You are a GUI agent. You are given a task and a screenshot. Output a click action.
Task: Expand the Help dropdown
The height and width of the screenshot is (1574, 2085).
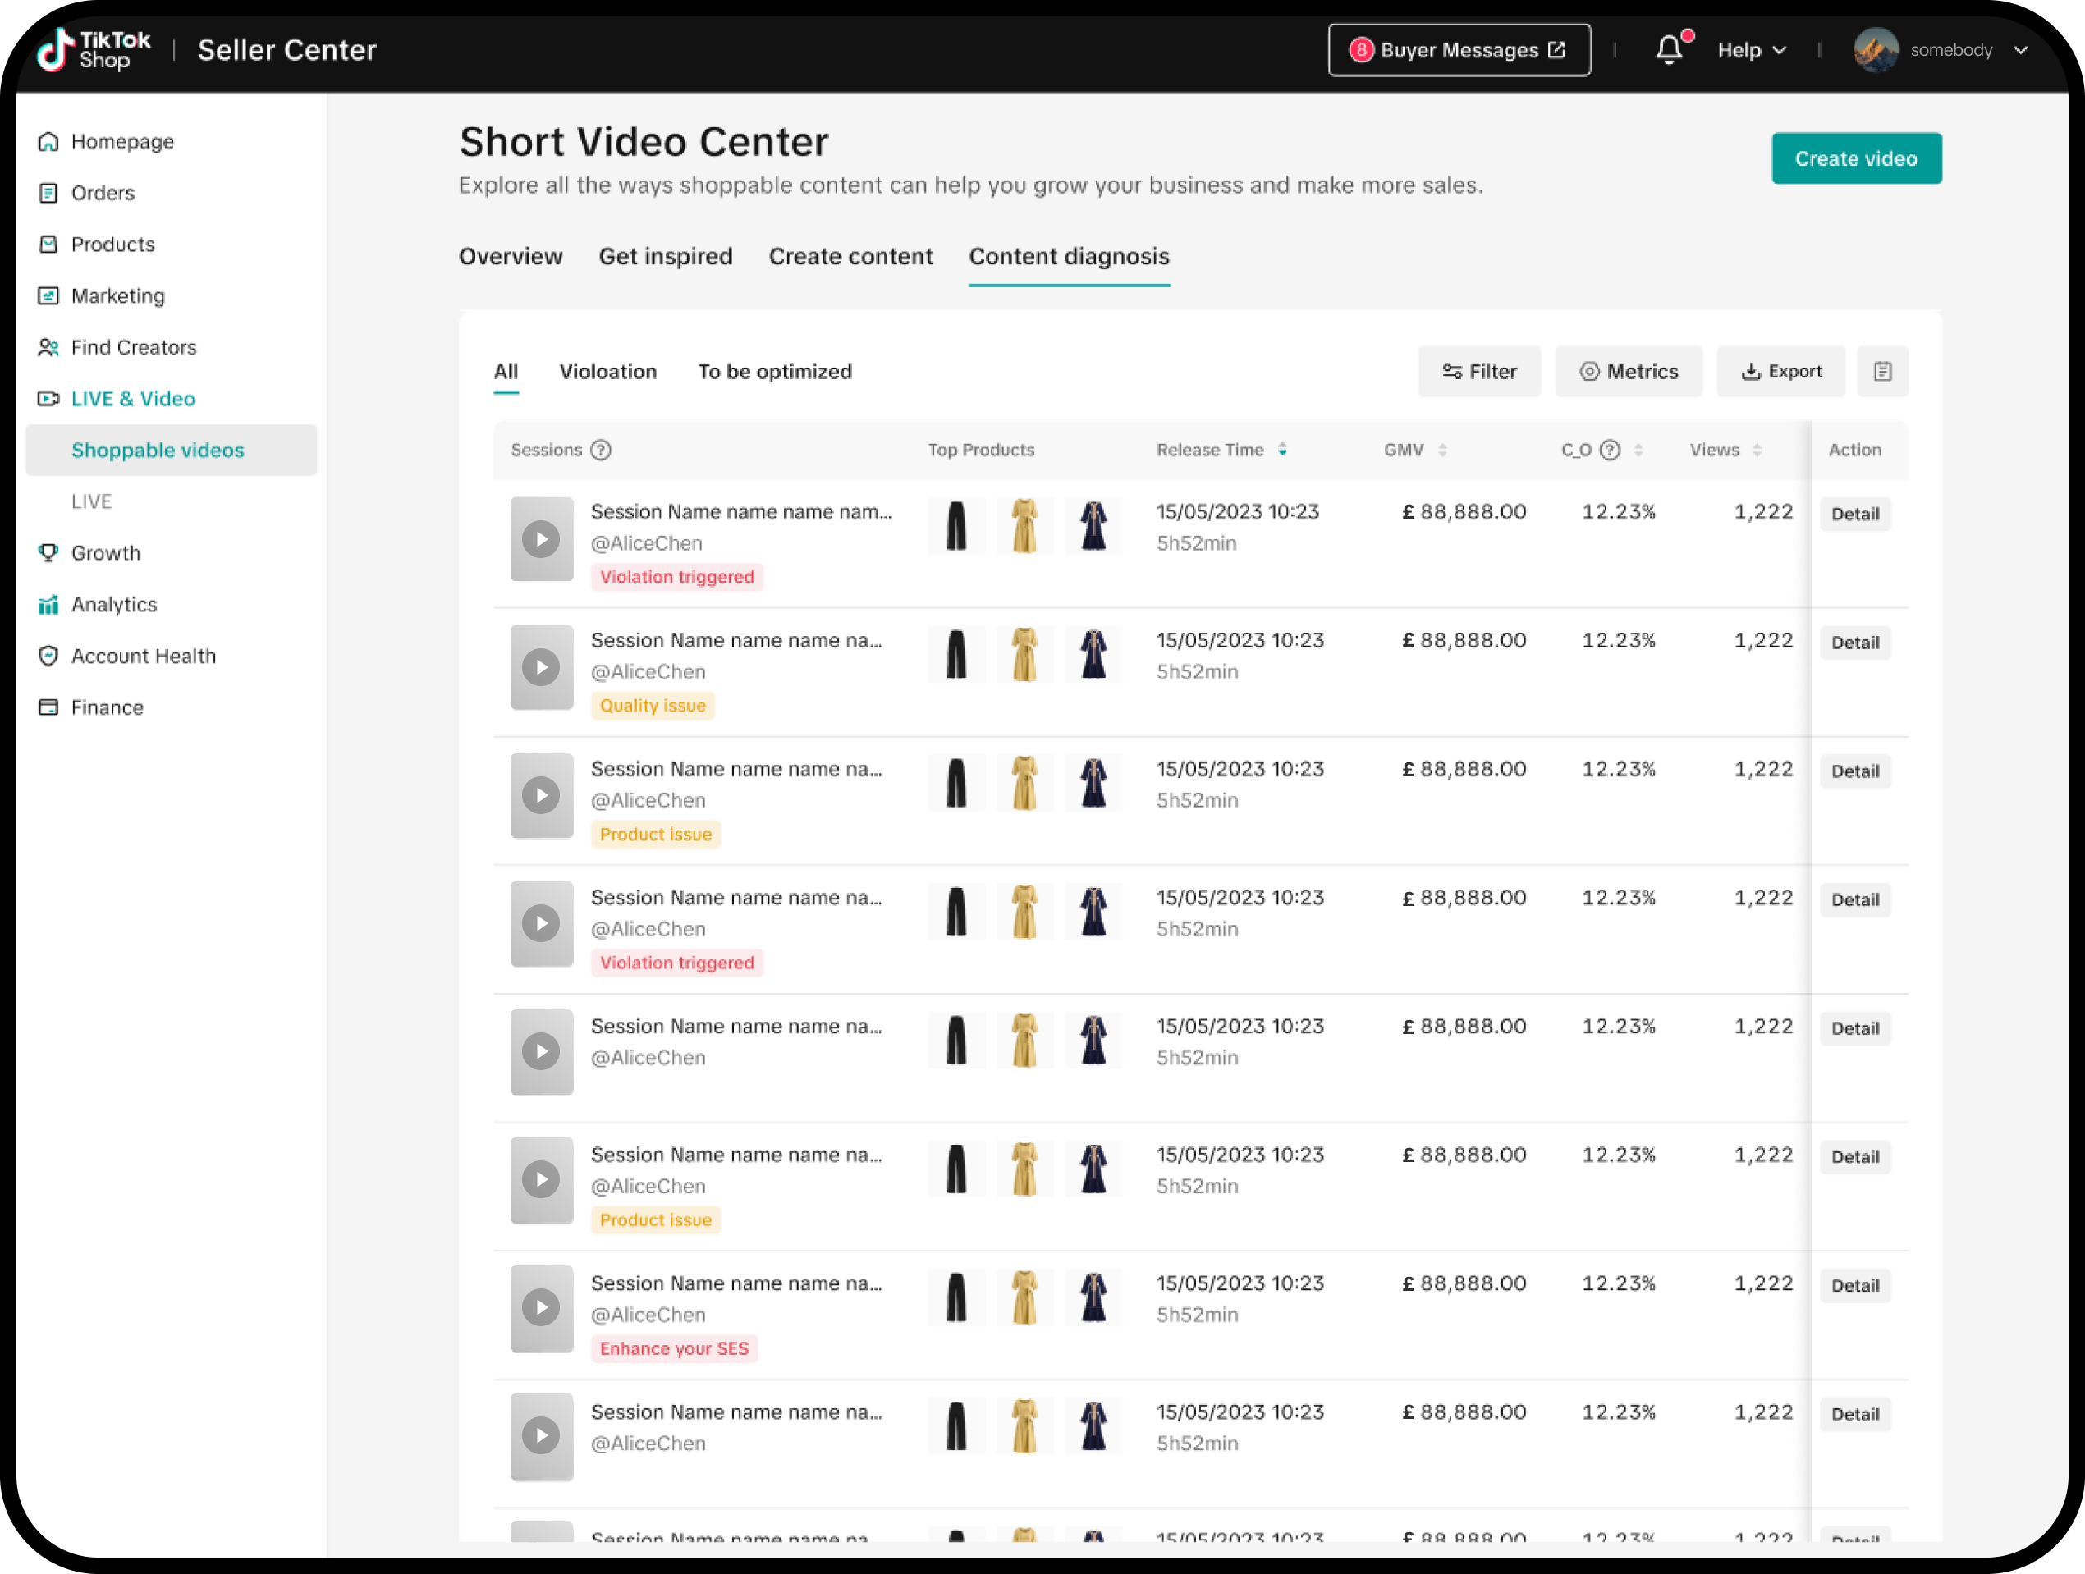click(x=1752, y=50)
